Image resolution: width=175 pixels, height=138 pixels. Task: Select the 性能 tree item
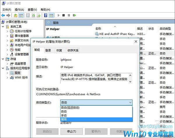pos(17,50)
